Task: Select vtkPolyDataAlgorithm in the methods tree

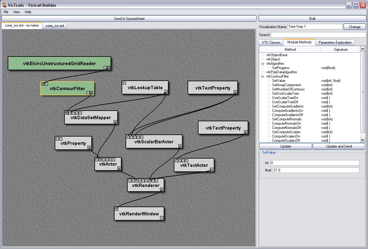Action: click(282, 72)
